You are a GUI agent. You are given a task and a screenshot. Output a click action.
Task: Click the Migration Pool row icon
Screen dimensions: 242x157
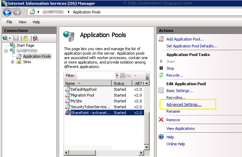point(68,95)
